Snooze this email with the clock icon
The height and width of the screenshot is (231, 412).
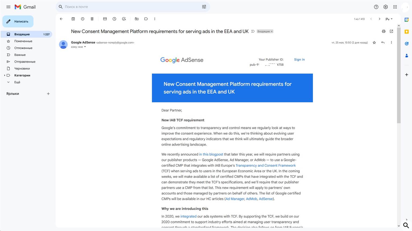point(114,19)
